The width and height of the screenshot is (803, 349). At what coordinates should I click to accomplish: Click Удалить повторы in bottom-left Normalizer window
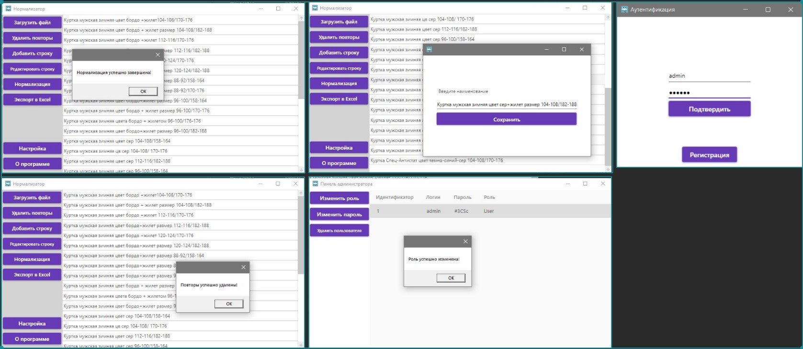click(x=32, y=213)
